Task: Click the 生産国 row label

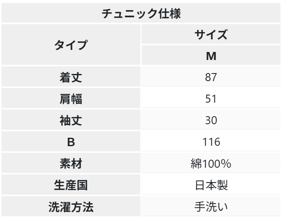Action: click(71, 185)
